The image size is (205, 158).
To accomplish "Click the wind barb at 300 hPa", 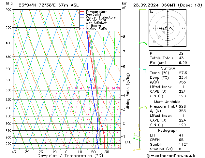I will click(143, 11).
